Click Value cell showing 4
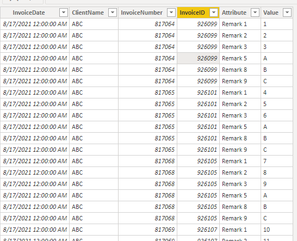This screenshot has height=241, width=297. [277, 92]
